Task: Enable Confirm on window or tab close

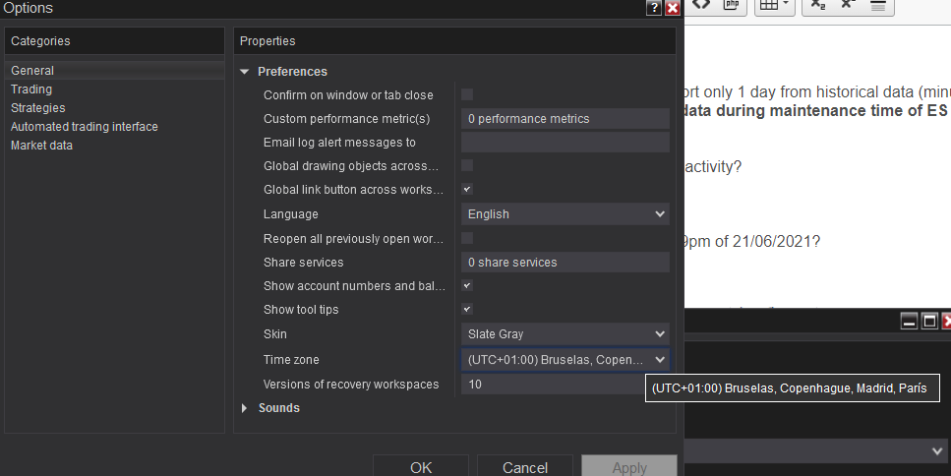Action: (467, 94)
